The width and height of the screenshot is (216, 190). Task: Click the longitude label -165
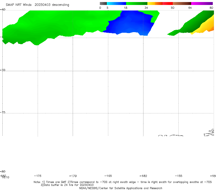pyautogui.click(x=108, y=176)
